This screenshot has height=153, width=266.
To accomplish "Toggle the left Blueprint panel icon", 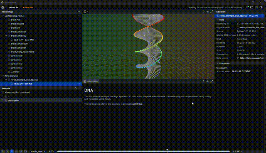I will click(x=252, y=7).
